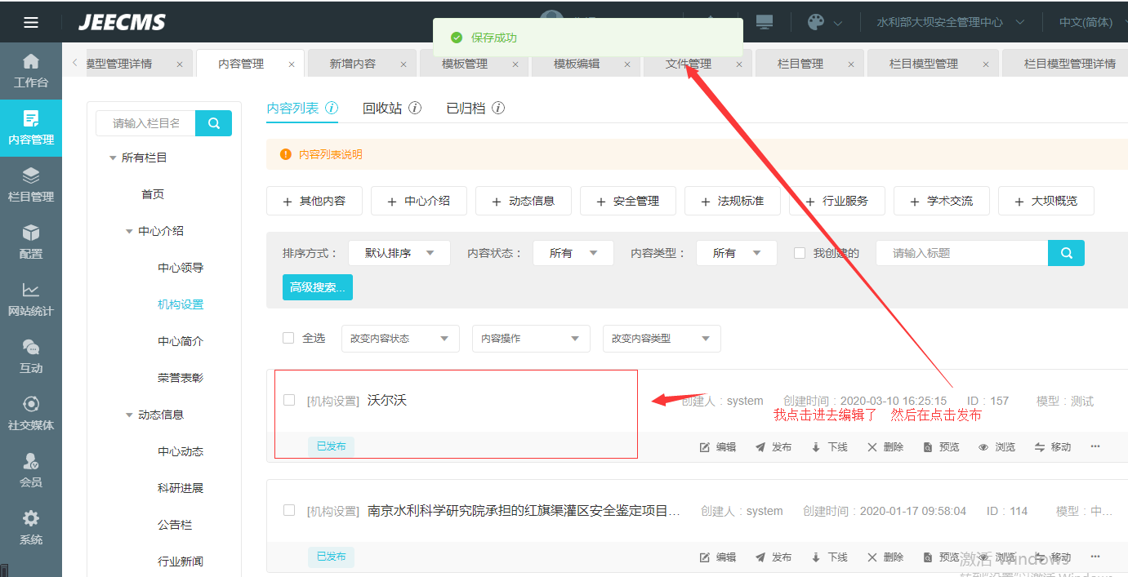The image size is (1128, 577).
Task: Open 改变内容类型 dropdown
Action: click(x=662, y=339)
